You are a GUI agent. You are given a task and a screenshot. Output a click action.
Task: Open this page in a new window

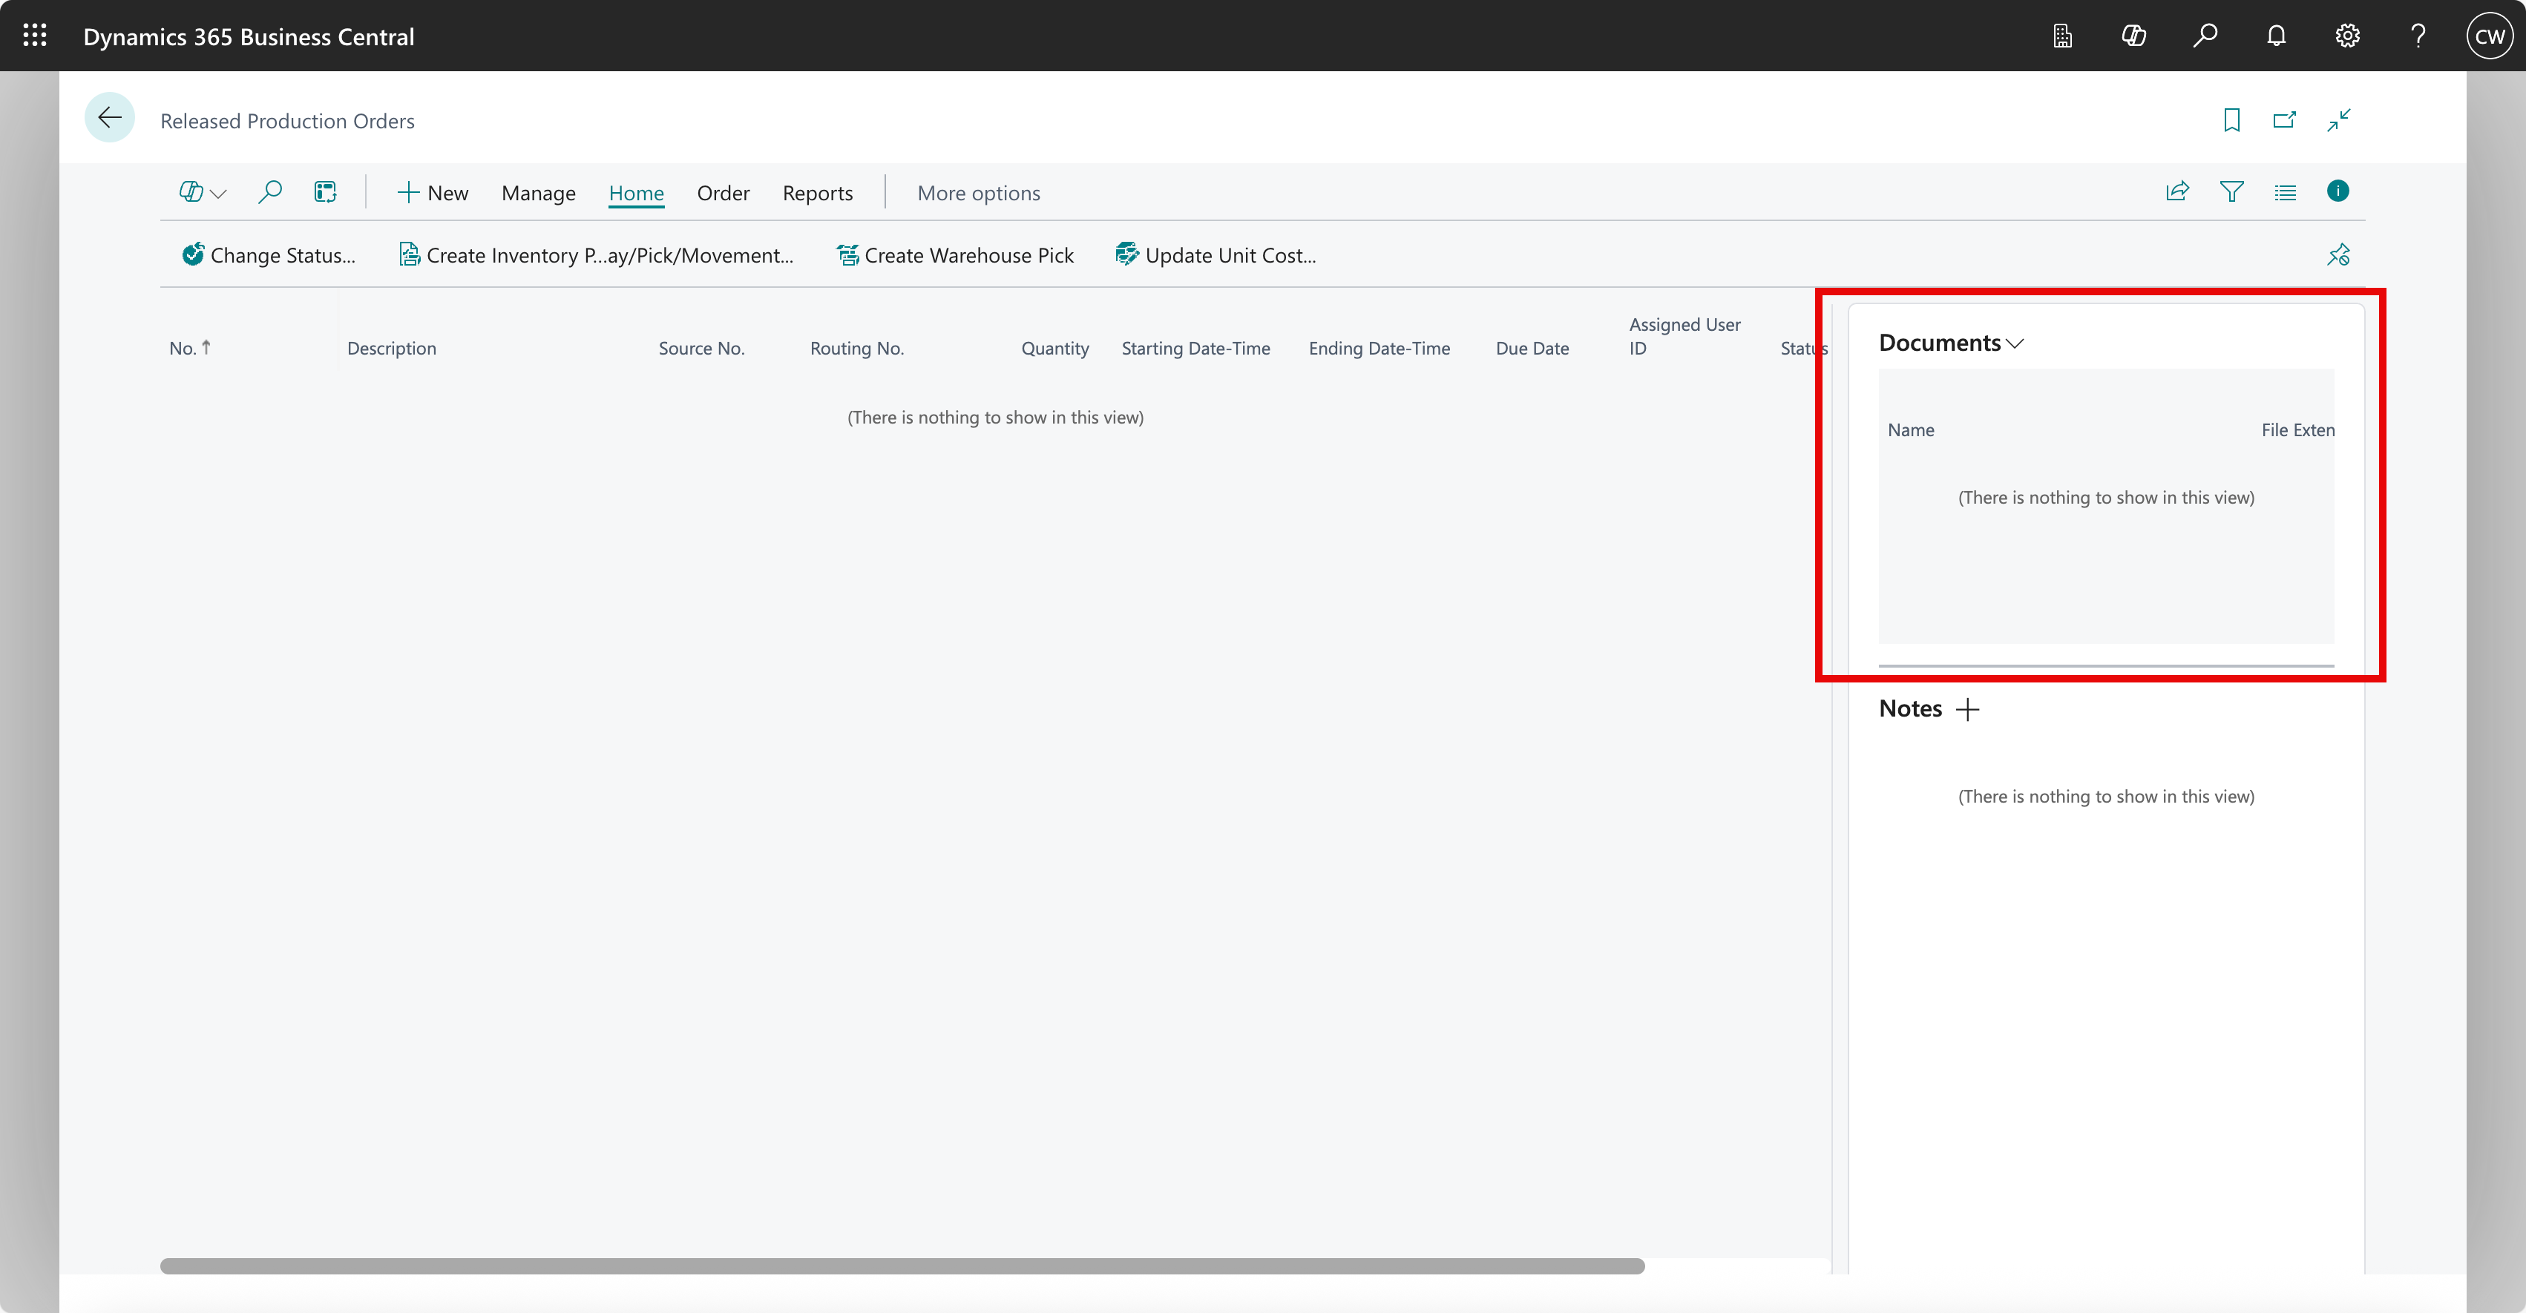pyautogui.click(x=2285, y=119)
